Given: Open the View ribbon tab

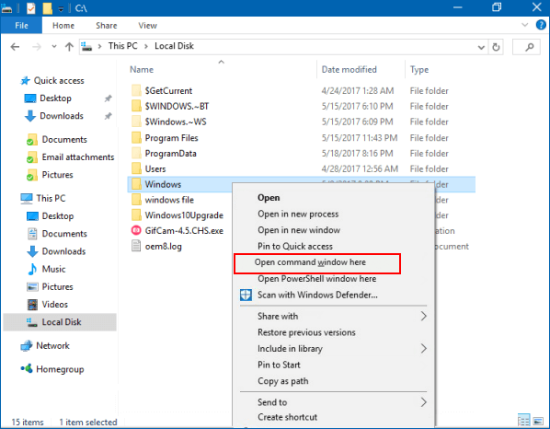Looking at the screenshot, I should [x=147, y=25].
